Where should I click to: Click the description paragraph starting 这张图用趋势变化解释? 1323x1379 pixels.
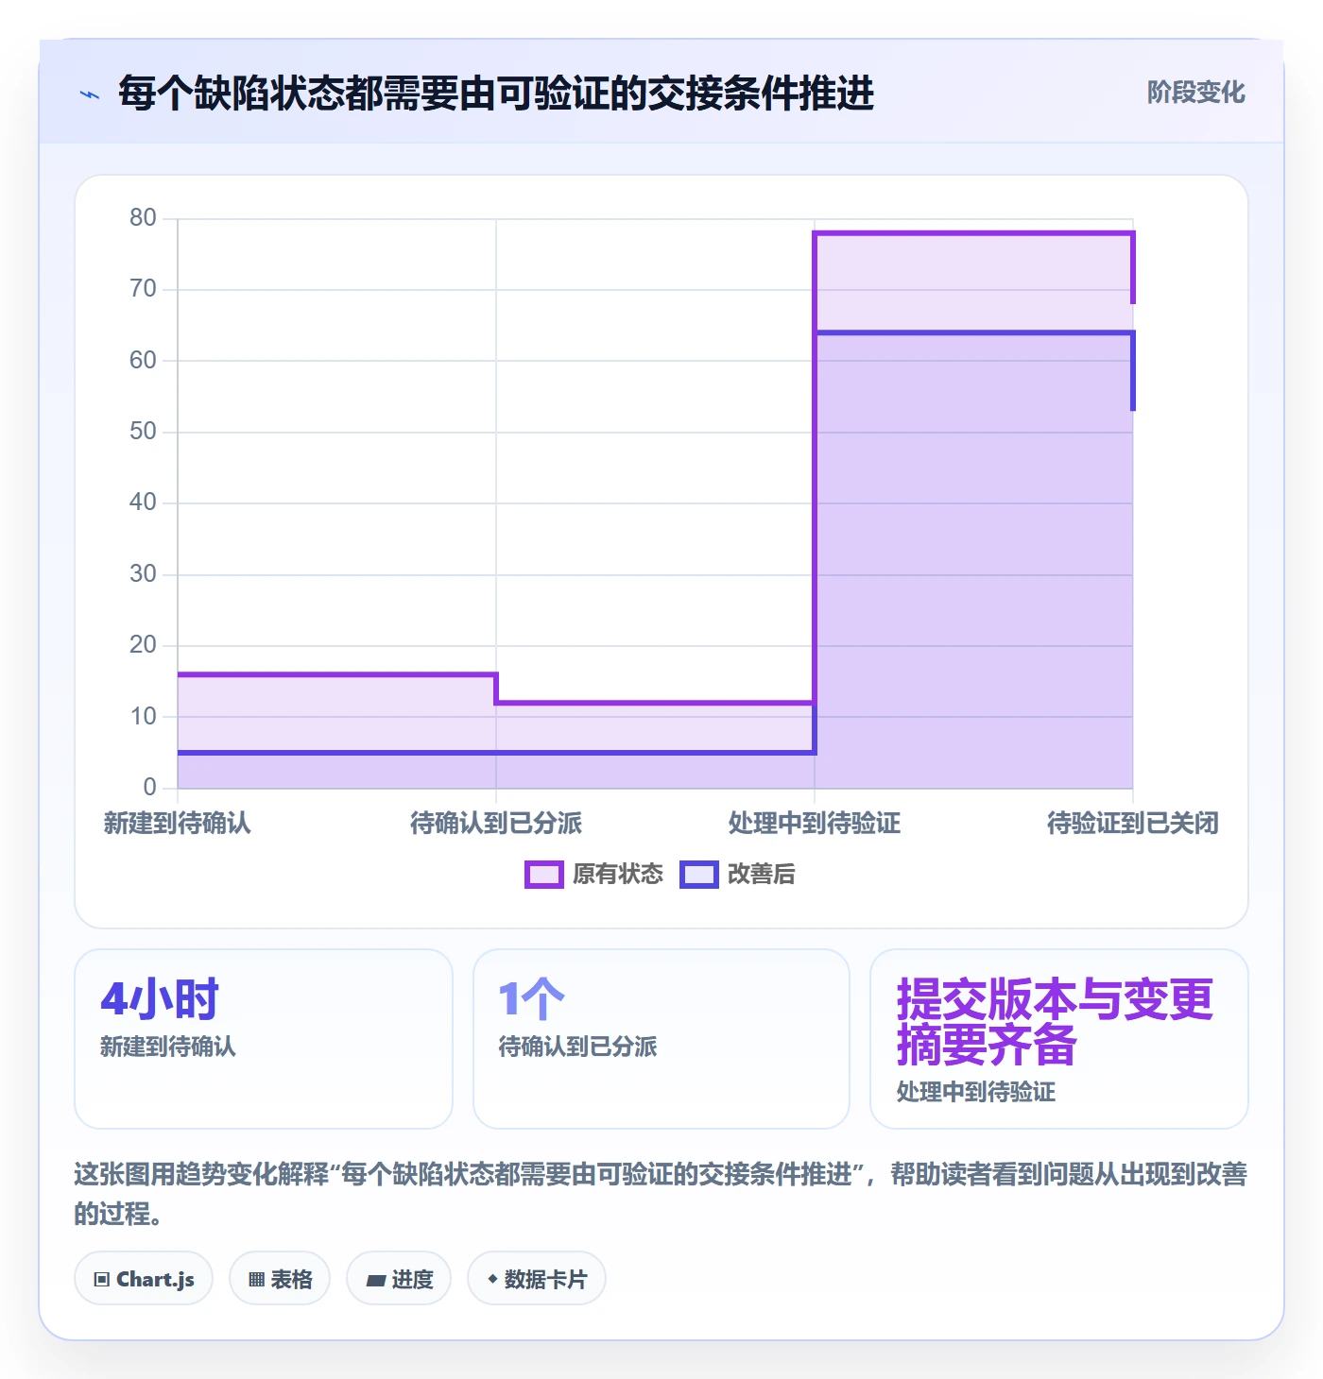click(661, 1194)
